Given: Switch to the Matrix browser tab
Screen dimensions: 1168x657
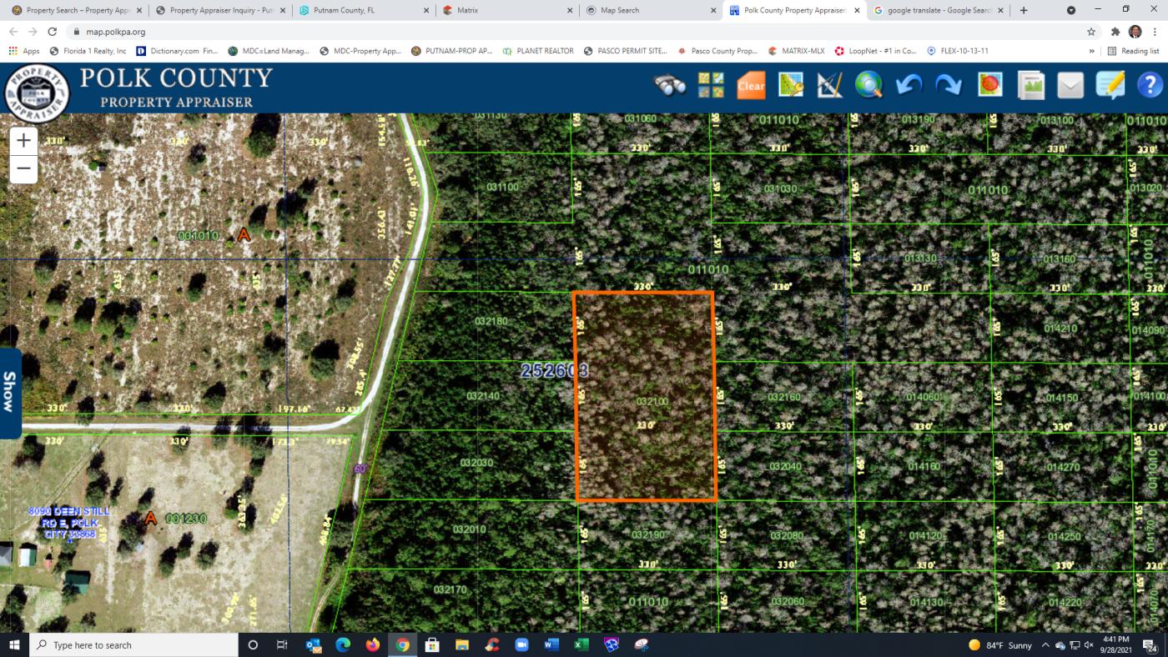Looking at the screenshot, I should tap(507, 10).
